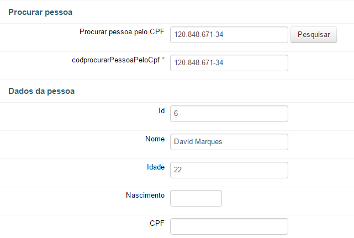Click the empty Nascimento date field

coord(196,198)
